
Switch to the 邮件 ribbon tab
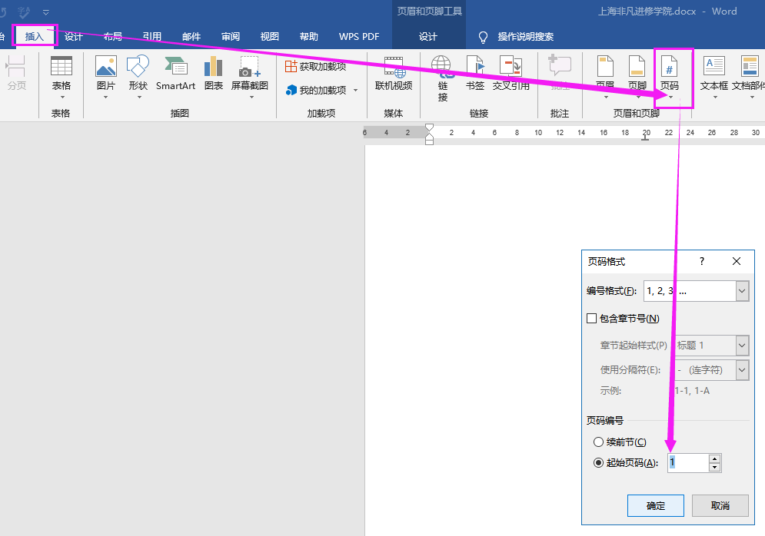(x=191, y=36)
